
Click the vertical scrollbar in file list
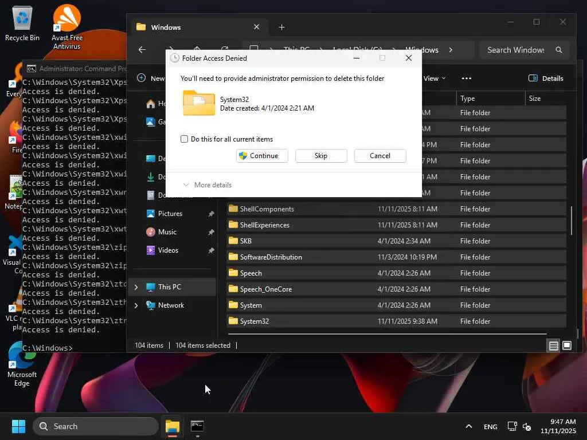click(x=572, y=221)
